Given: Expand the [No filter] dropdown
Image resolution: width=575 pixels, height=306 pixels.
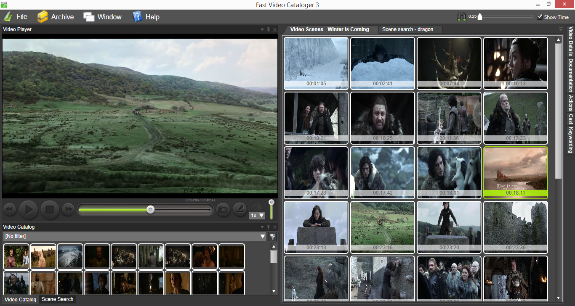Looking at the screenshot, I should (263, 237).
